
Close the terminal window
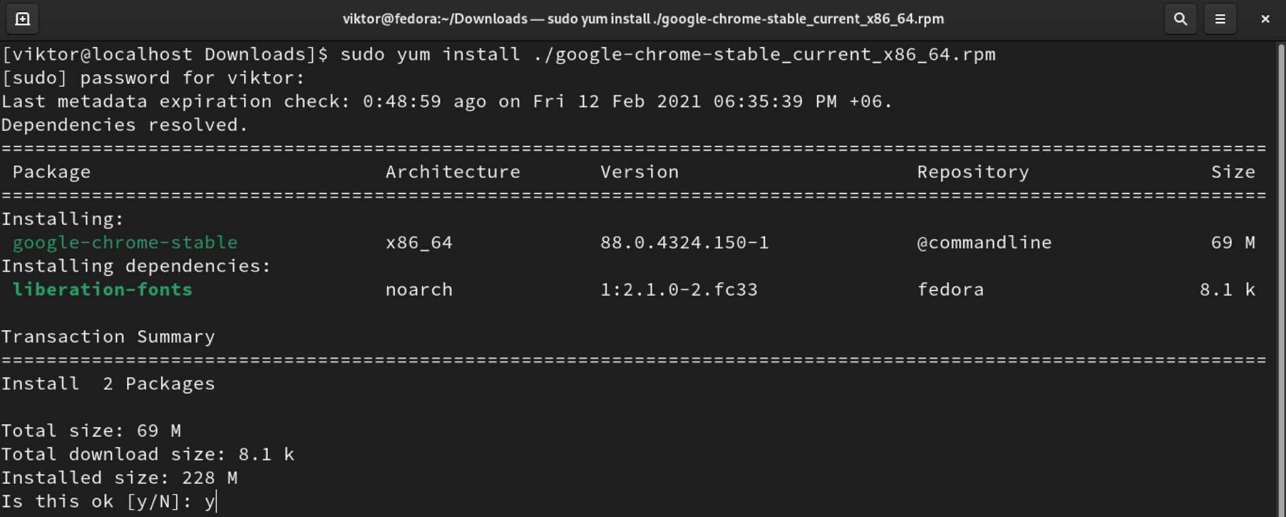(1265, 19)
